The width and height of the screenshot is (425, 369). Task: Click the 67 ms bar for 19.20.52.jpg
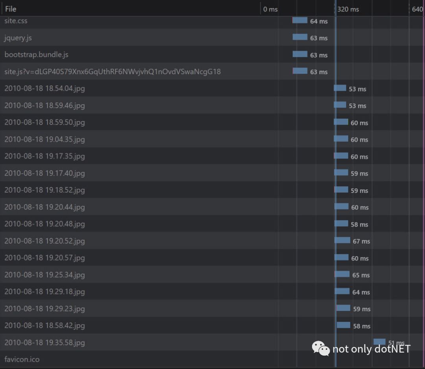tap(342, 240)
